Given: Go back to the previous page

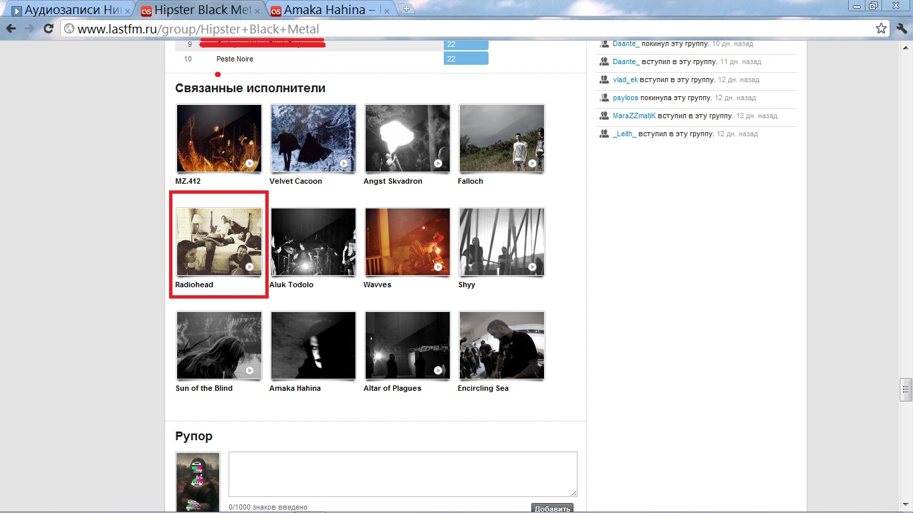Looking at the screenshot, I should point(11,29).
